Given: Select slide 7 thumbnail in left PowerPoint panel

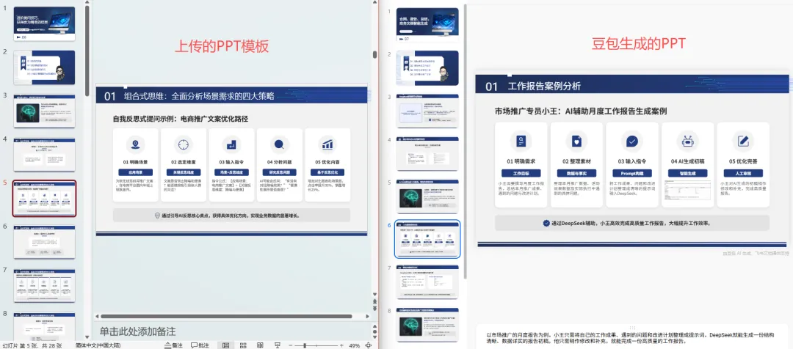Looking at the screenshot, I should click(45, 286).
